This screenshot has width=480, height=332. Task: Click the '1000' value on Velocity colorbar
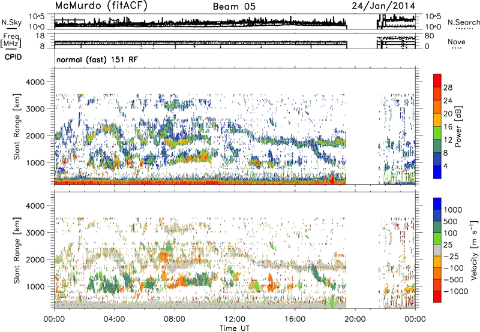[x=453, y=210]
